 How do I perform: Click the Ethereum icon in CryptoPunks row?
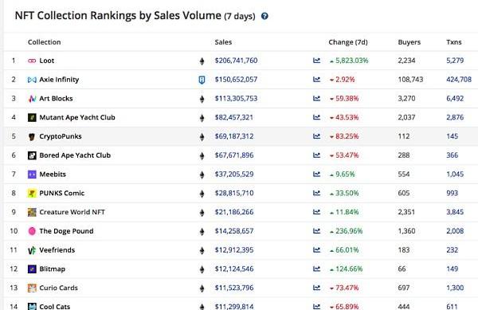pos(202,137)
